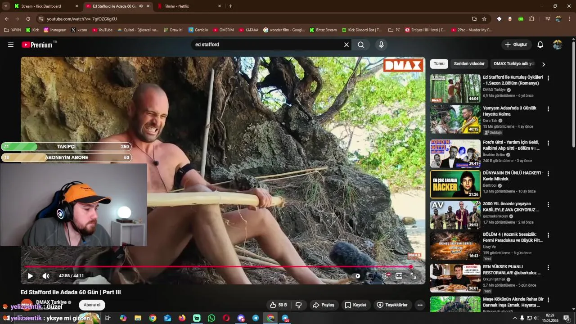576x324 pixels.
Task: Switch to Filmler - Netflix tab
Action: (x=189, y=6)
